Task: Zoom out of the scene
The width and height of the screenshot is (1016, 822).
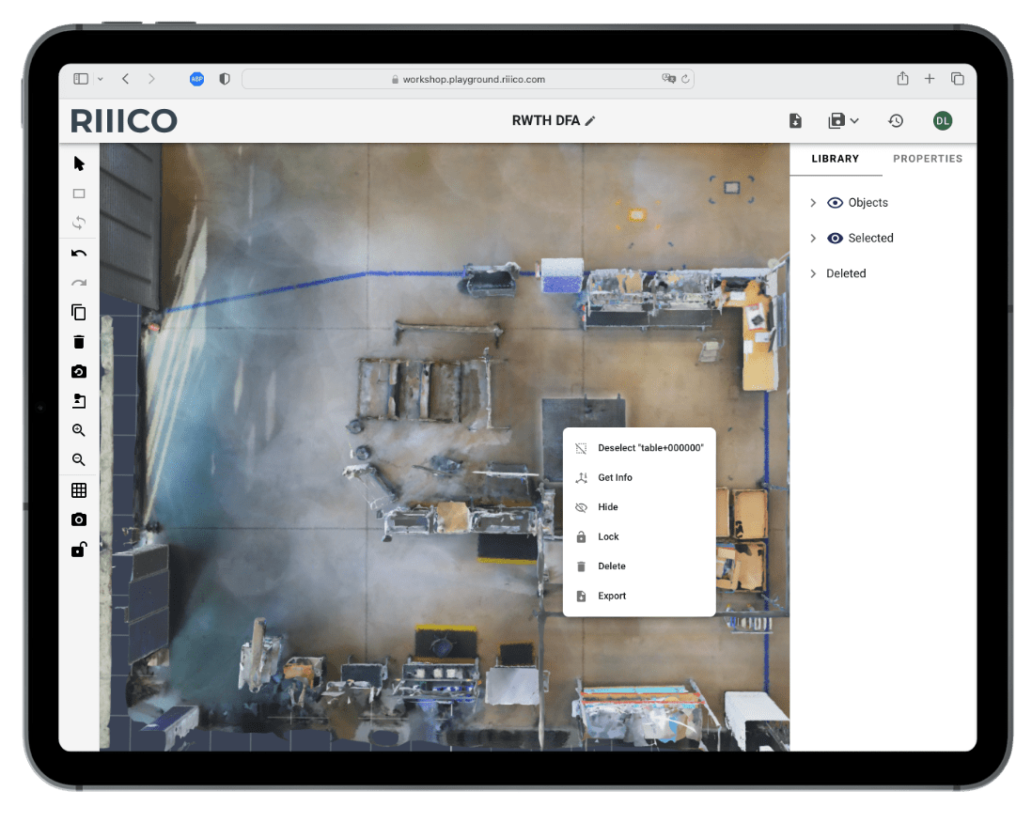Action: click(x=79, y=460)
